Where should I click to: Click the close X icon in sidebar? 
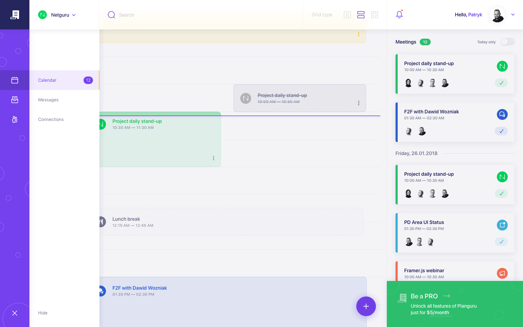(15, 313)
